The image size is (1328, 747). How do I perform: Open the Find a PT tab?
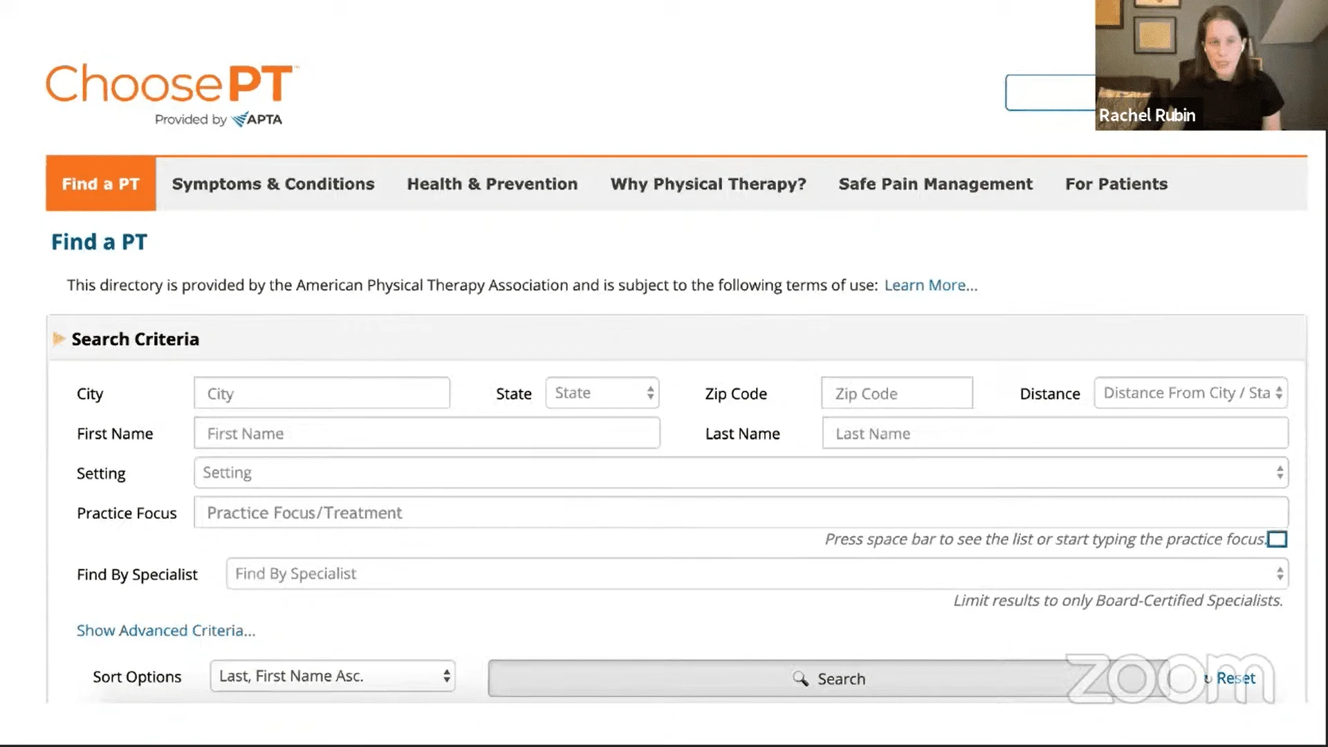101,184
